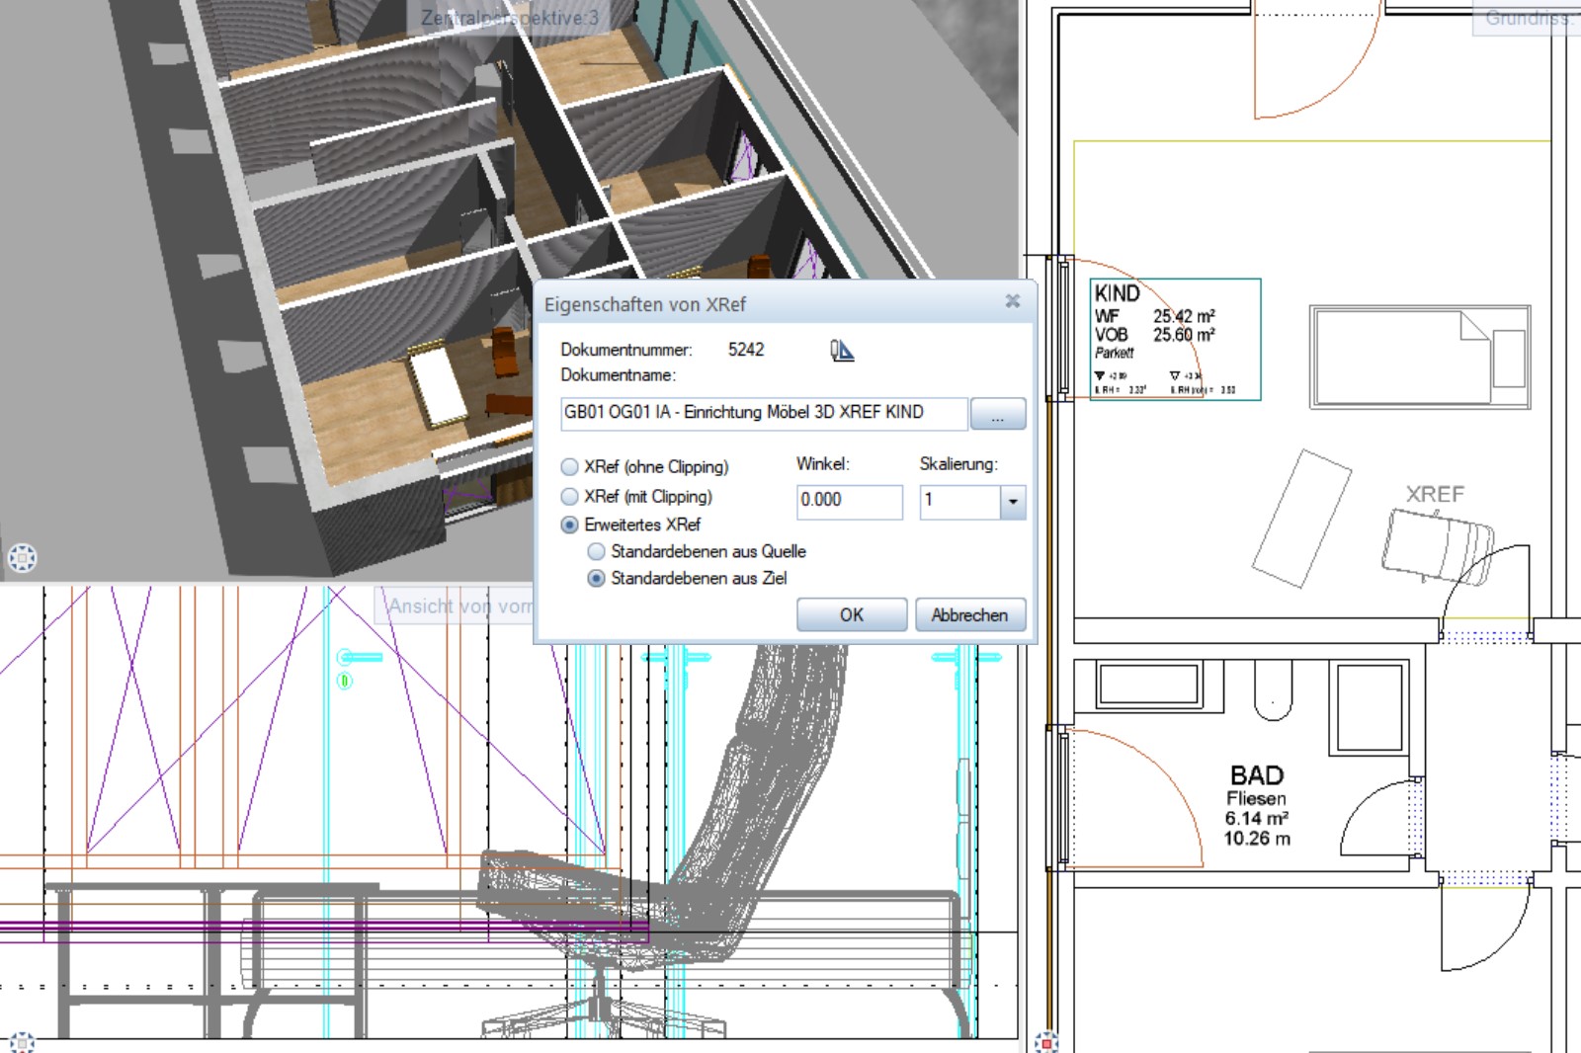Screen dimensions: 1581x1053
Task: Open document browser with the ... button
Action: tap(997, 415)
